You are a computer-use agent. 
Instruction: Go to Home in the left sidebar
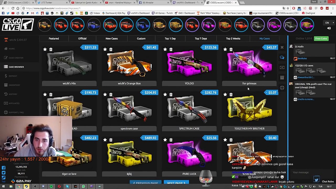point(12,49)
